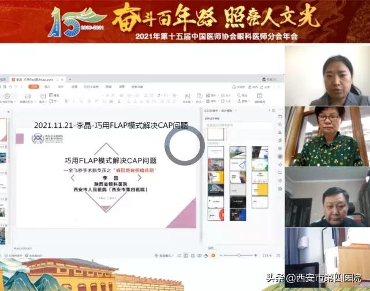Viewport: 370px width, 291px height.
Task: Click the zoom-in plus in status bar
Action: 256,255
